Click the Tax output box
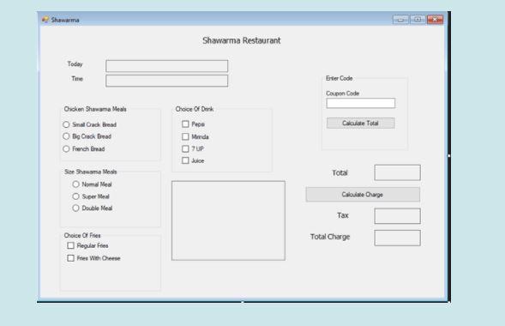Screen dimensions: 505x326 coord(398,216)
